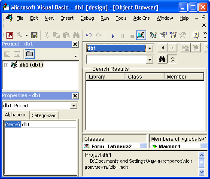Viewport: 210px width, 179px height.
Task: Click the Reset stop icon
Action: [132, 36]
